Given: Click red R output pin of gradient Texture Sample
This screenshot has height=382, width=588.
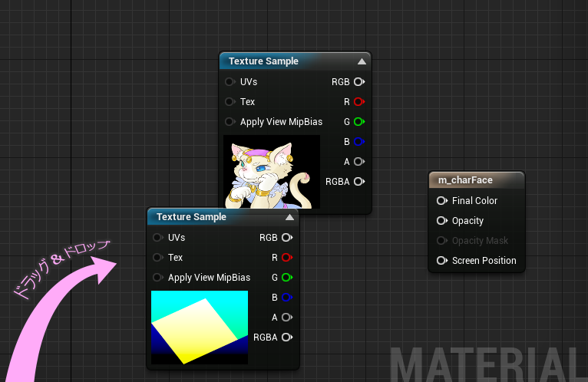Looking at the screenshot, I should click(287, 258).
